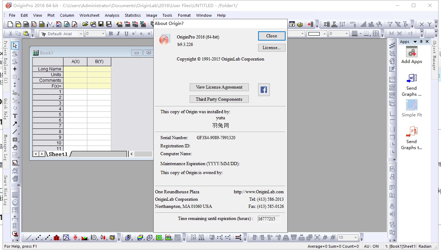Open the Apps panel dropdown arrow
This screenshot has width=441, height=252.
[415, 42]
